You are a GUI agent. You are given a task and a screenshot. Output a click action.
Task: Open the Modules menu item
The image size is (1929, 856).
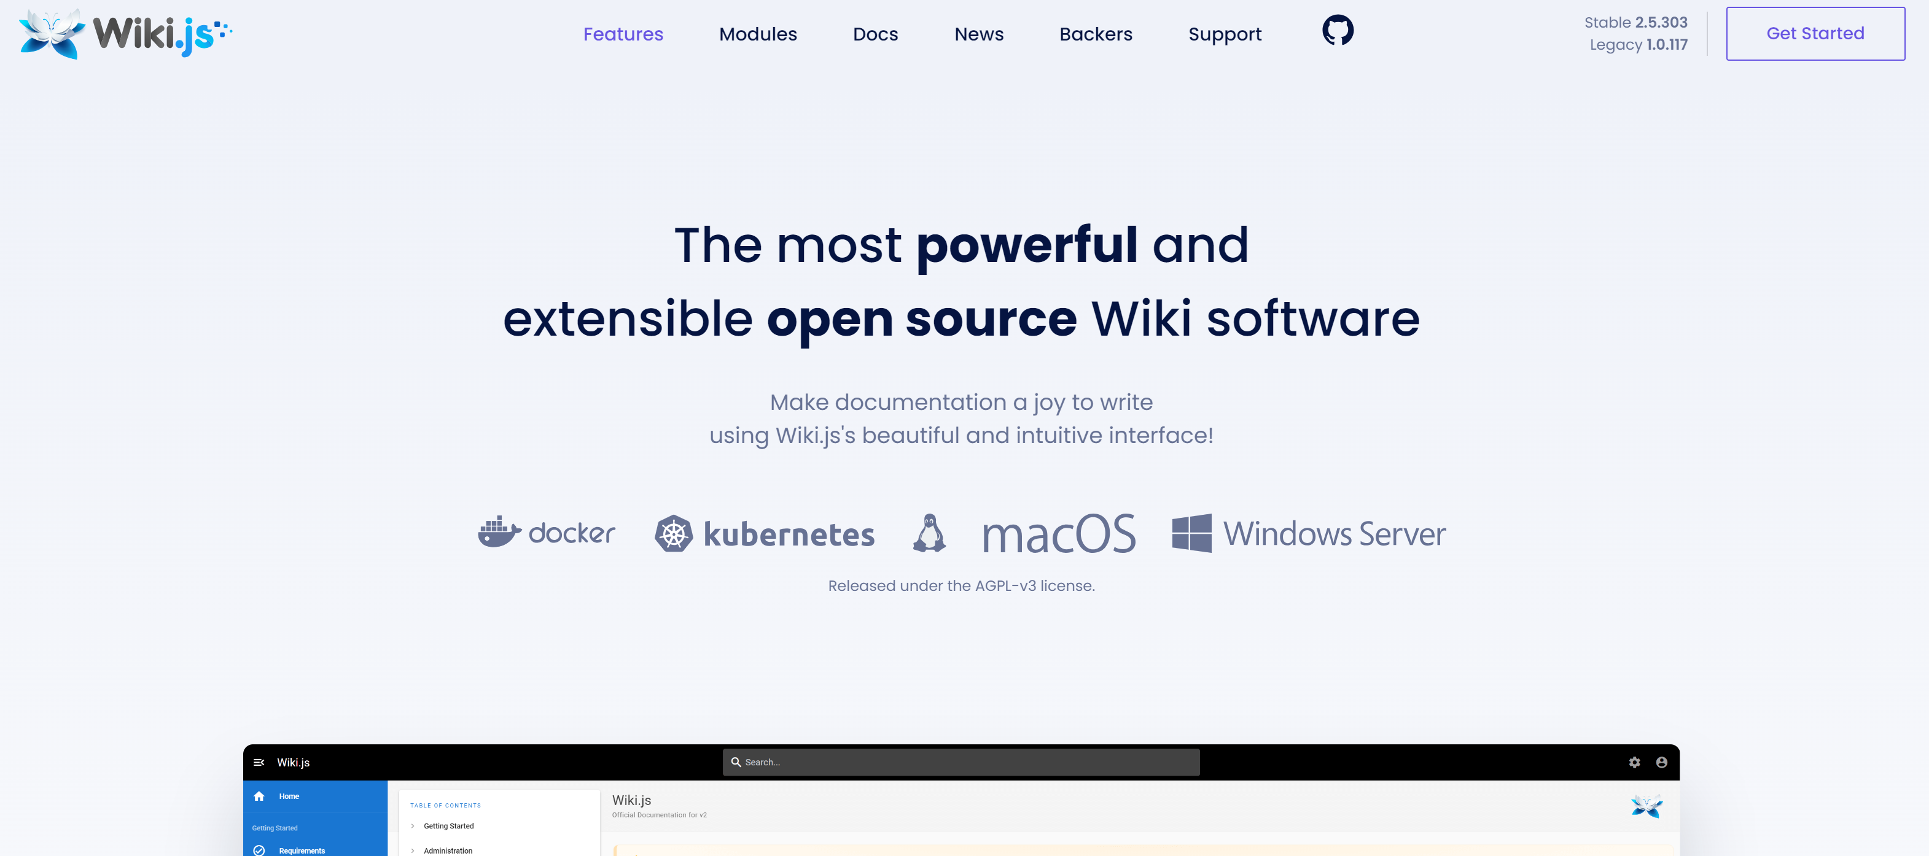point(758,34)
